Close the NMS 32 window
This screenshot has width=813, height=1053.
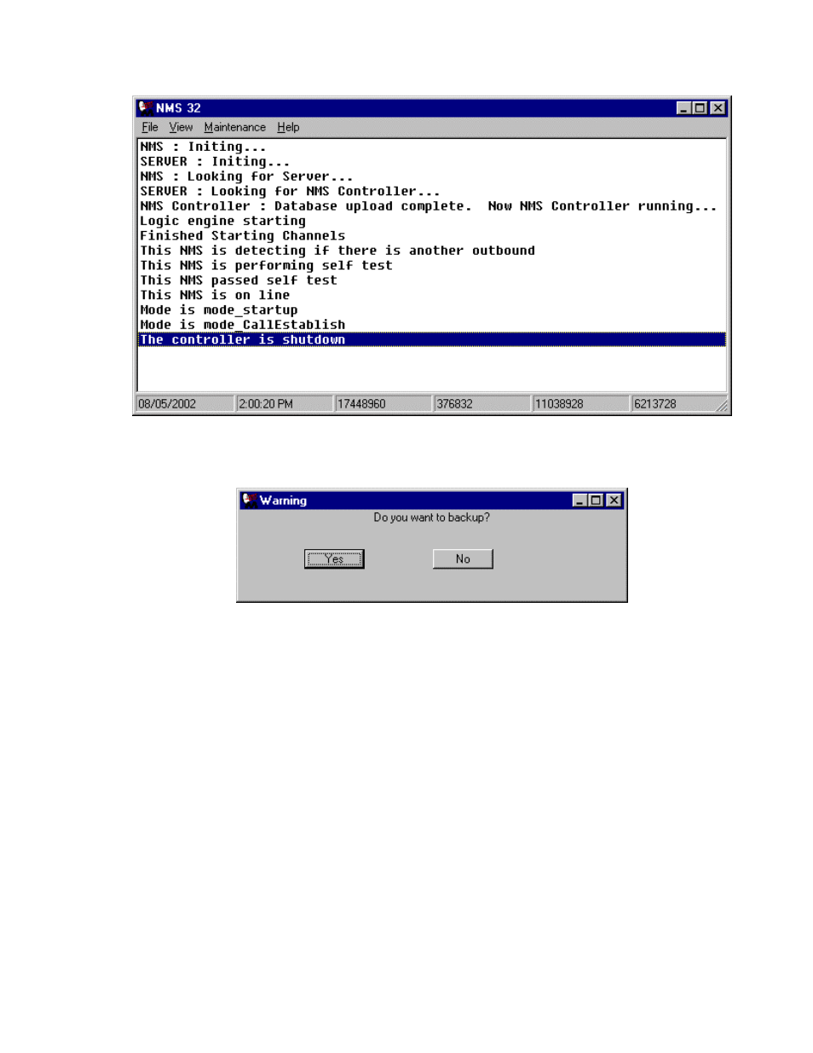pos(718,108)
